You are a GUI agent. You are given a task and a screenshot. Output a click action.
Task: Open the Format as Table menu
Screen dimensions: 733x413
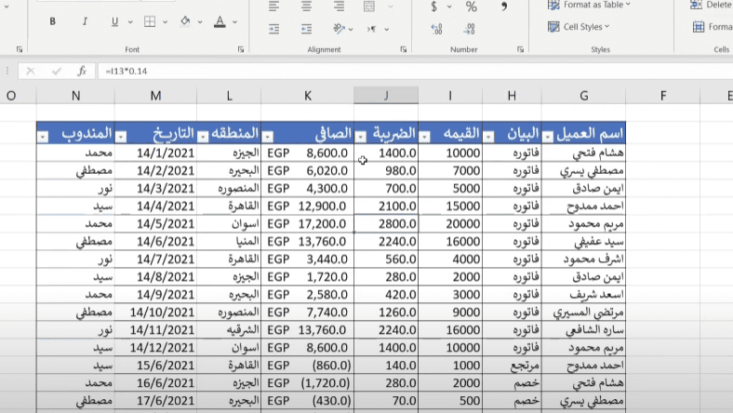pyautogui.click(x=589, y=5)
